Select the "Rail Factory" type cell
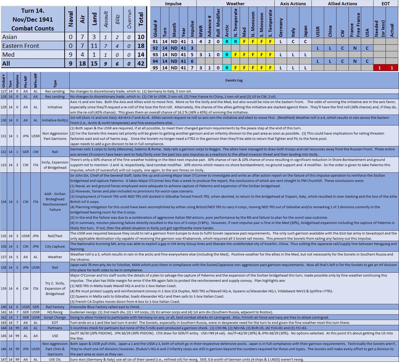Screen dimensions: 399x362 point(55,307)
